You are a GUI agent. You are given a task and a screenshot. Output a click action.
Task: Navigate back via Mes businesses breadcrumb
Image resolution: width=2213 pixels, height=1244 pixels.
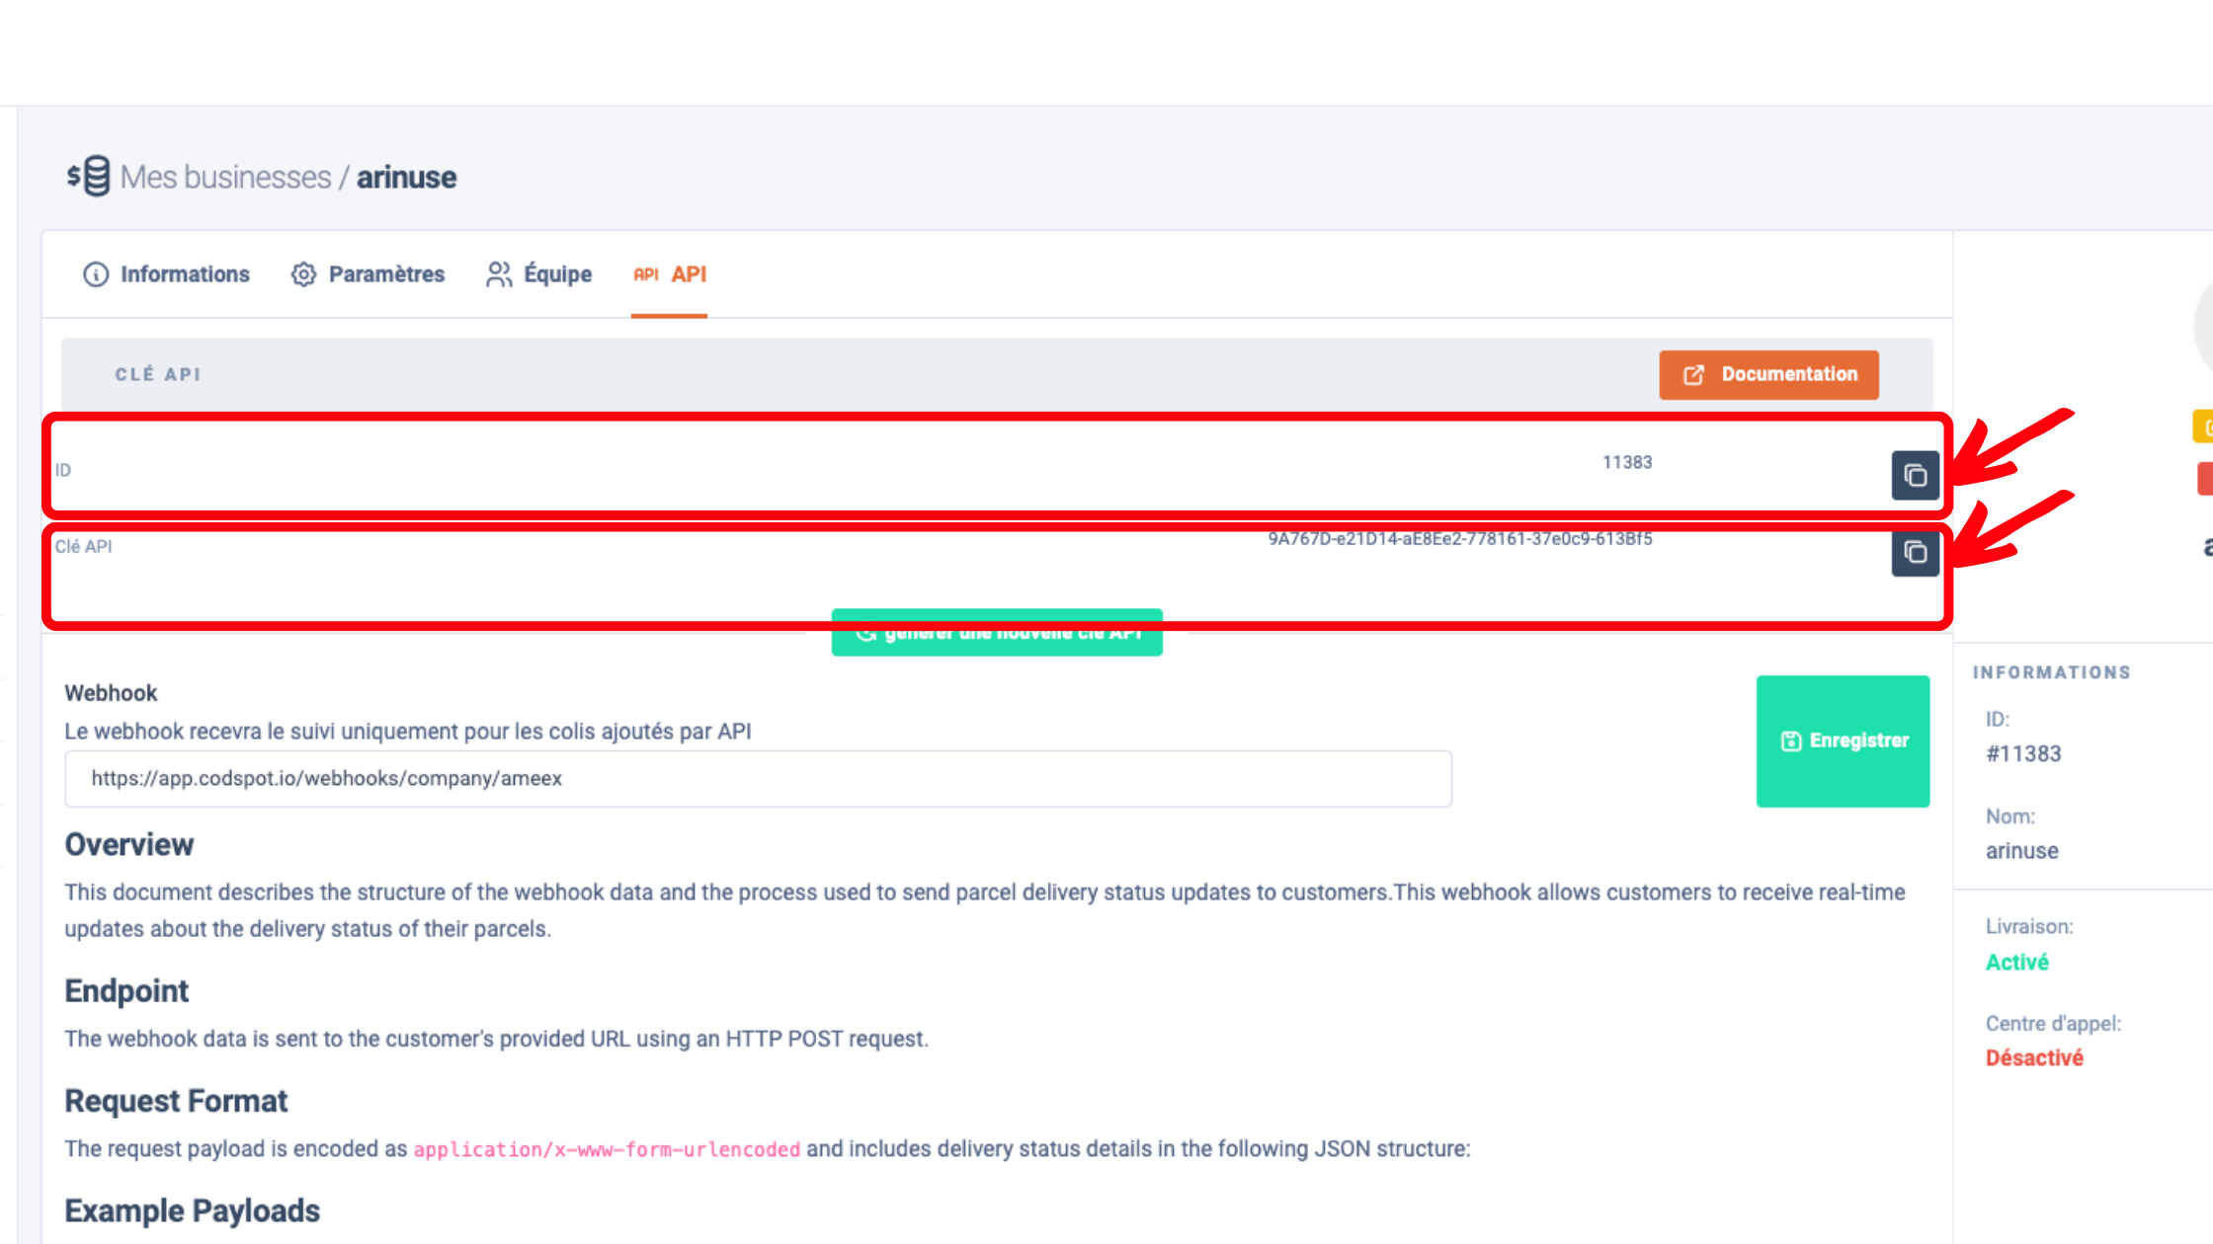click(x=223, y=176)
